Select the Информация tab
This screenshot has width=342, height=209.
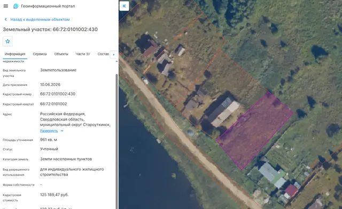click(x=15, y=54)
